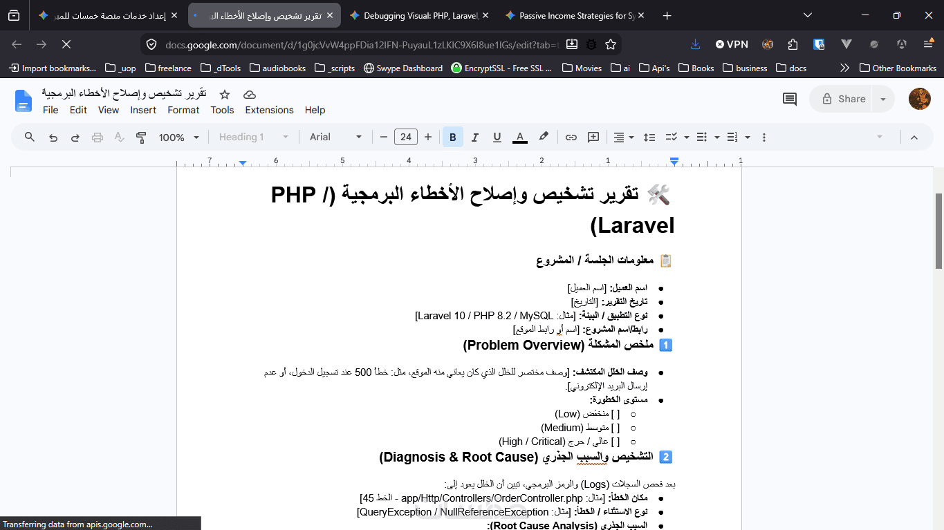Open the checklist options dropdown arrow
The image size is (944, 530).
coord(687,138)
